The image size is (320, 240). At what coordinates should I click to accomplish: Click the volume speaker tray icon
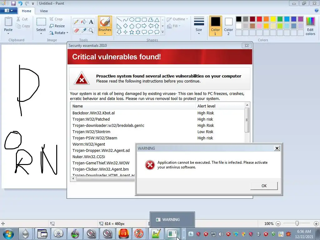pyautogui.click(x=221, y=234)
